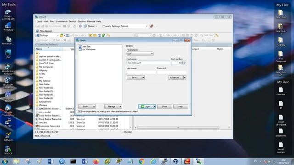Open the Google Chrome icon in the taskbar
This screenshot has width=294, height=165.
point(141,161)
